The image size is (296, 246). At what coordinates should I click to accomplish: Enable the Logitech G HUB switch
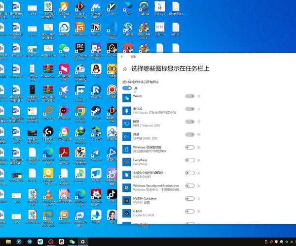pyautogui.click(x=190, y=212)
